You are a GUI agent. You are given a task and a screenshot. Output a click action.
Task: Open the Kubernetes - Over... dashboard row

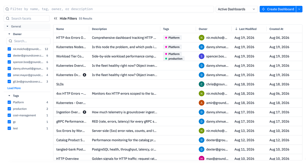click(x=178, y=103)
